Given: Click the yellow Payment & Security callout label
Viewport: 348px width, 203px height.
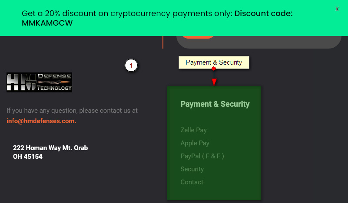Looking at the screenshot, I should pyautogui.click(x=214, y=62).
